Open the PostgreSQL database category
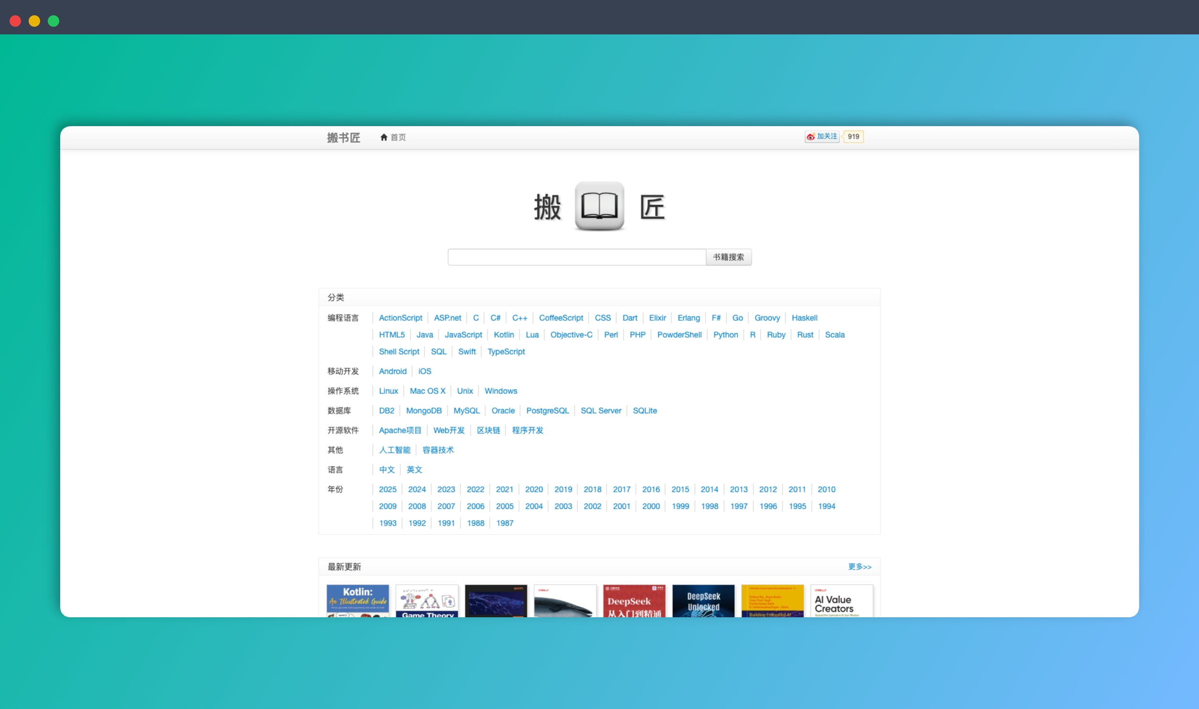This screenshot has height=709, width=1199. pyautogui.click(x=547, y=411)
